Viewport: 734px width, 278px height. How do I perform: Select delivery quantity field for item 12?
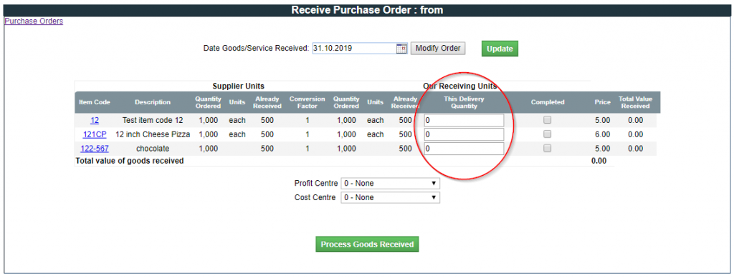pos(464,120)
